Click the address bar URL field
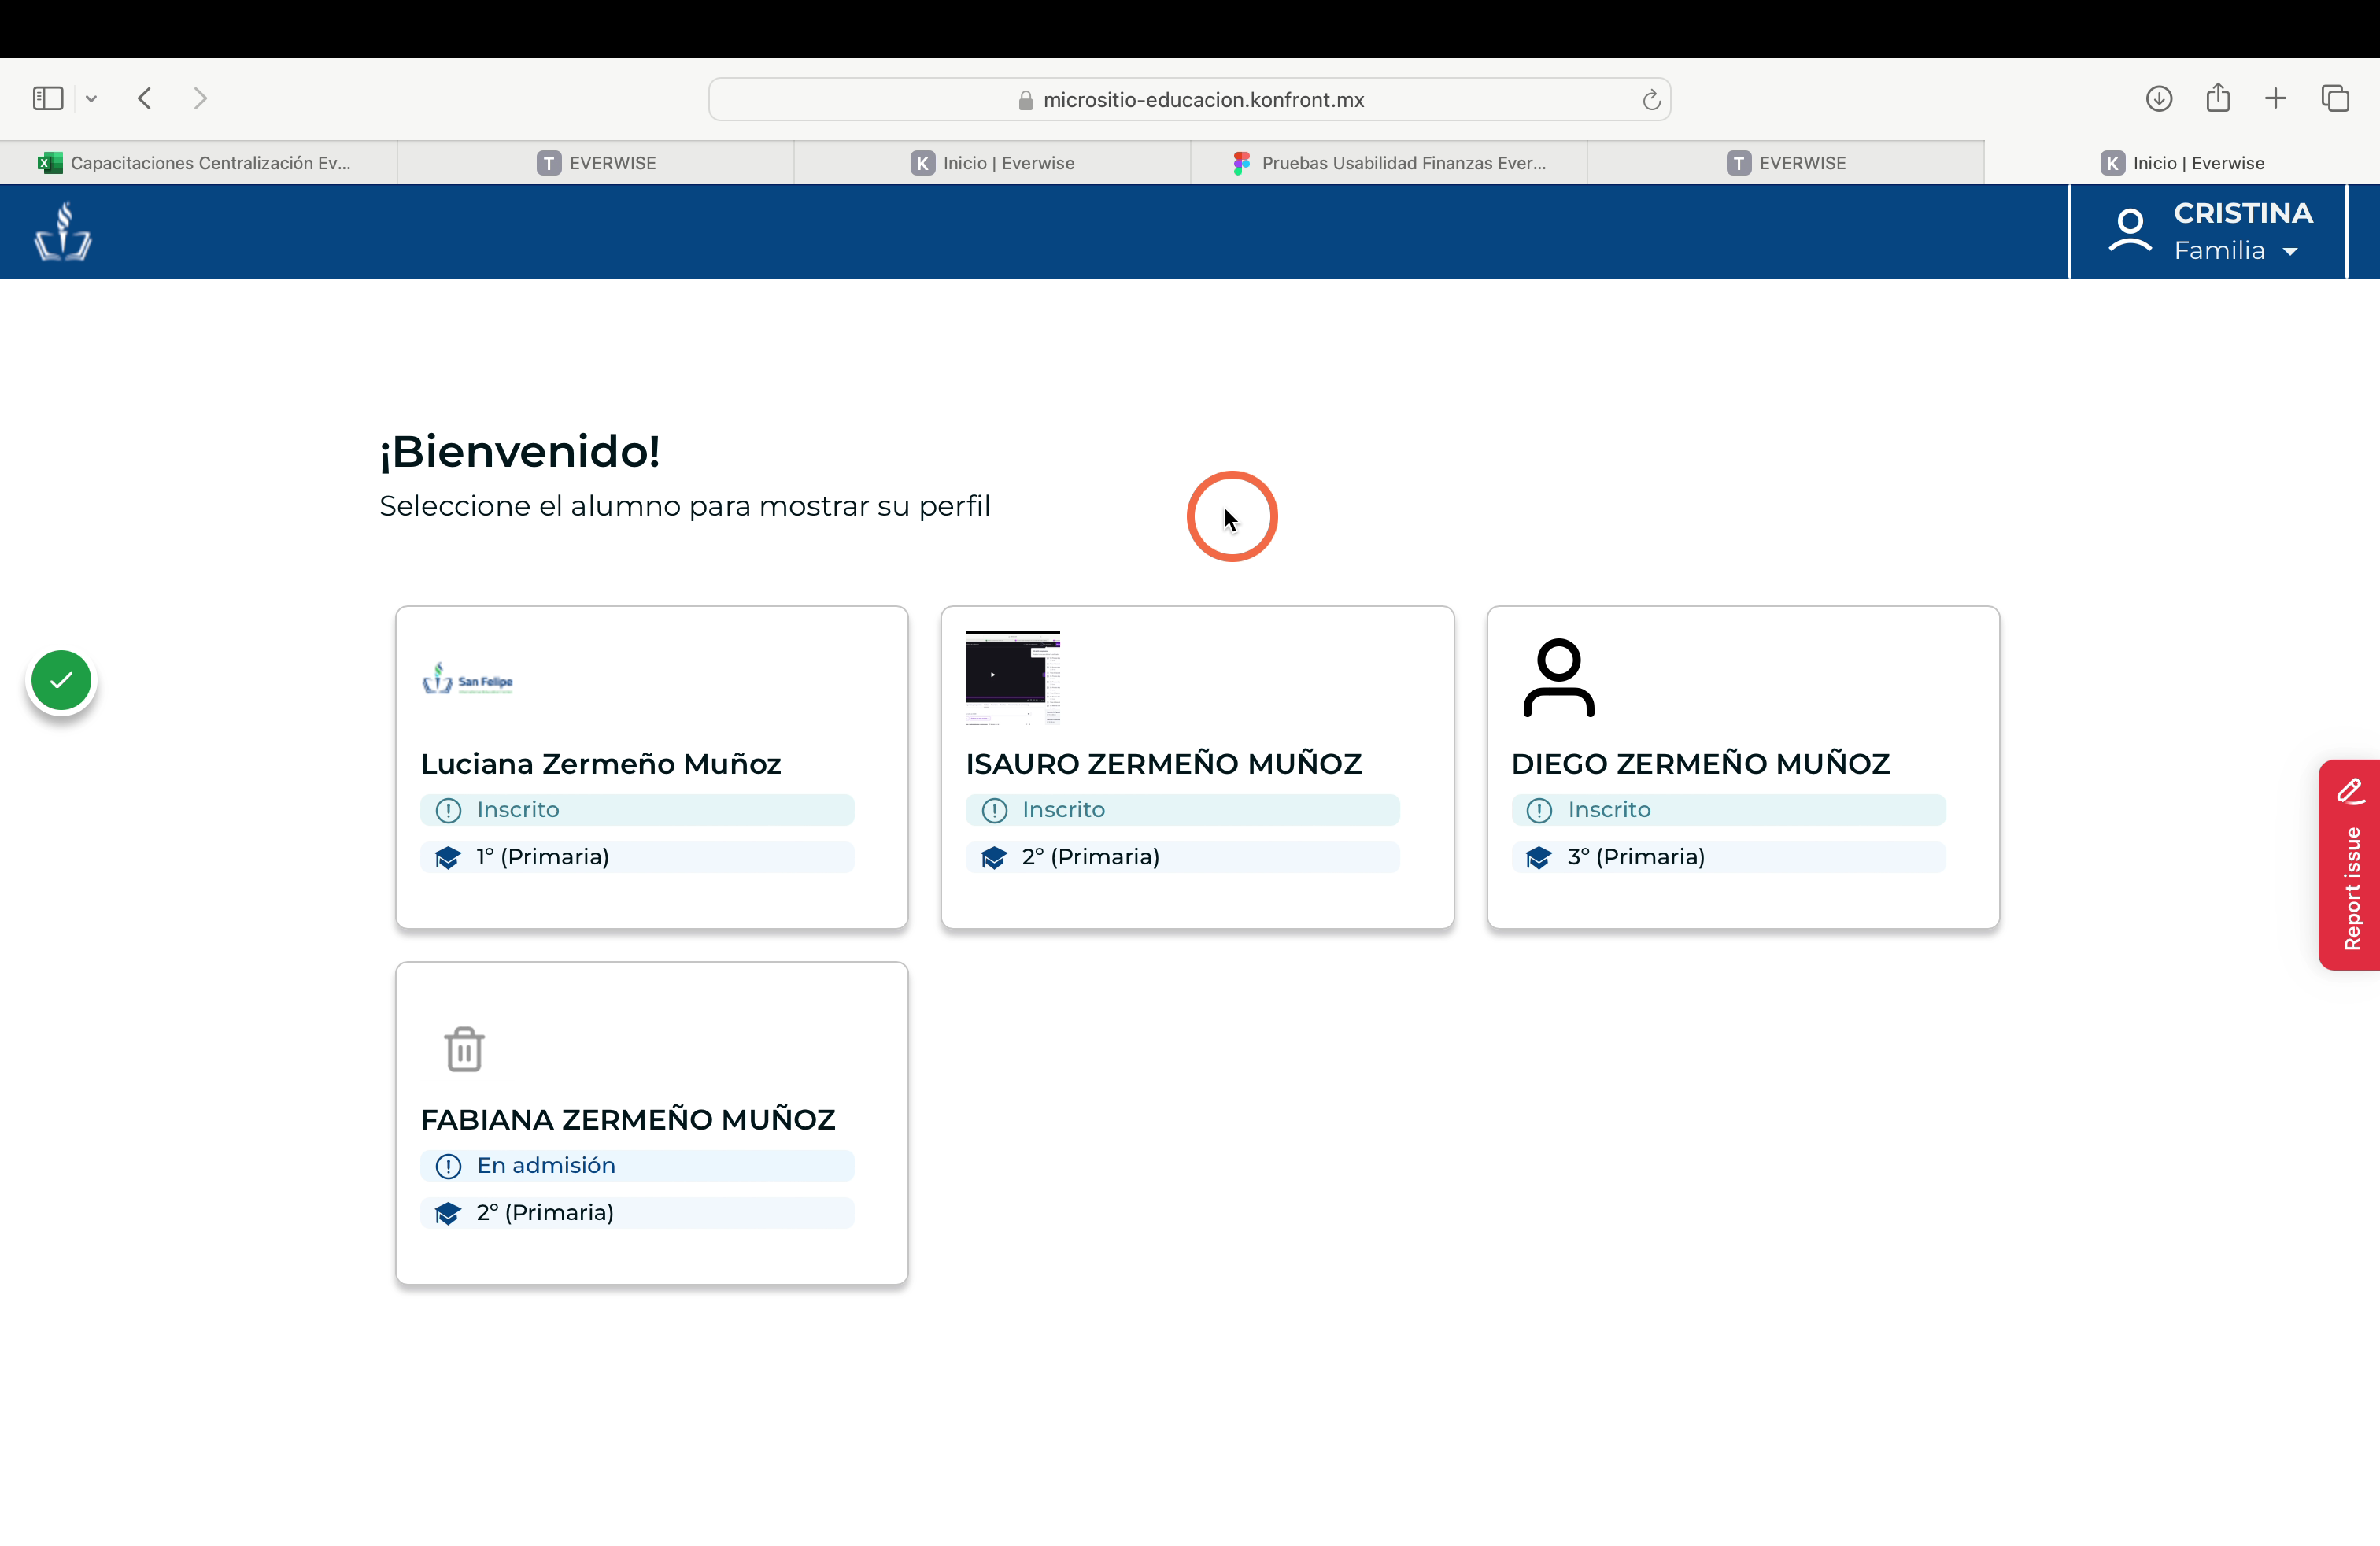The image size is (2380, 1546). coord(1189,99)
